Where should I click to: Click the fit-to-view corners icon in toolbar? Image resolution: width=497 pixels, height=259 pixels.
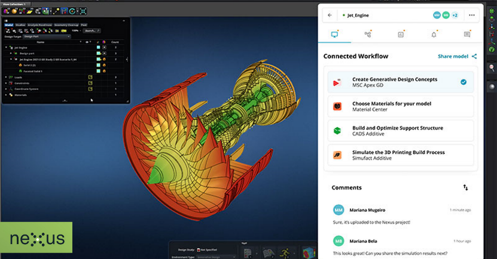click(83, 11)
